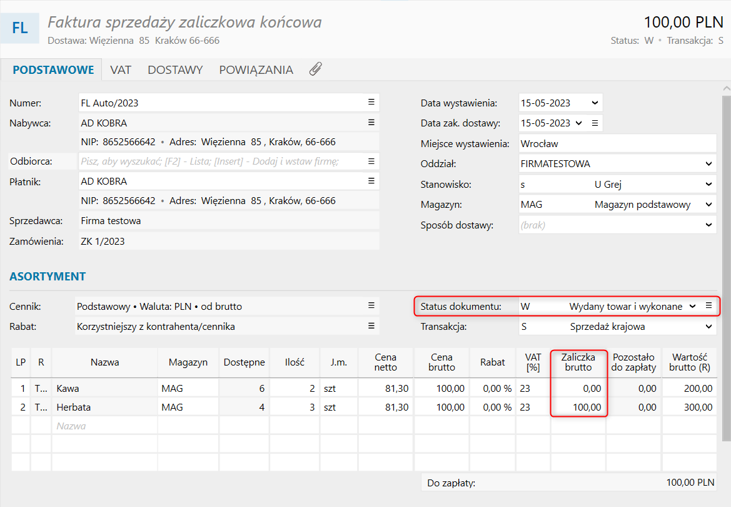Open menu icon next to Status dokumentu
This screenshot has height=507, width=731.
pyautogui.click(x=708, y=306)
